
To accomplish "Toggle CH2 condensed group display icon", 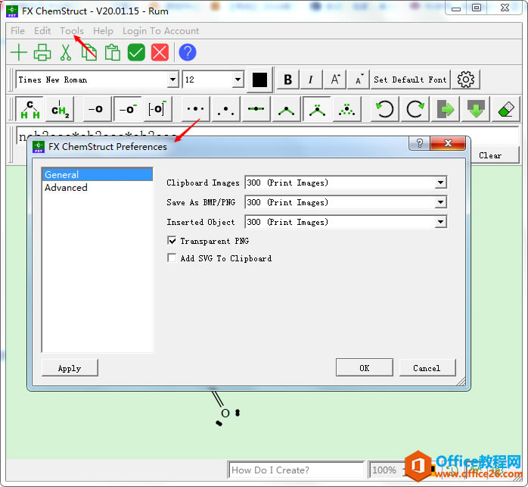I will click(x=60, y=109).
